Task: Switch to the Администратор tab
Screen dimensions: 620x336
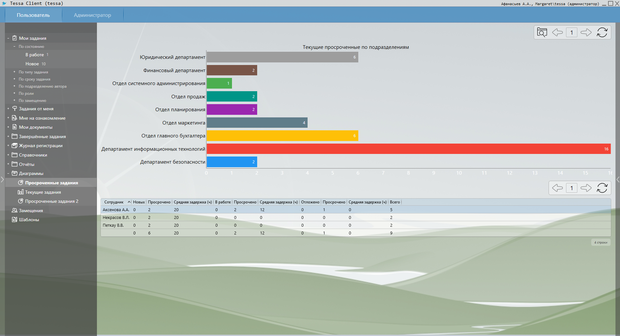Action: pos(92,15)
